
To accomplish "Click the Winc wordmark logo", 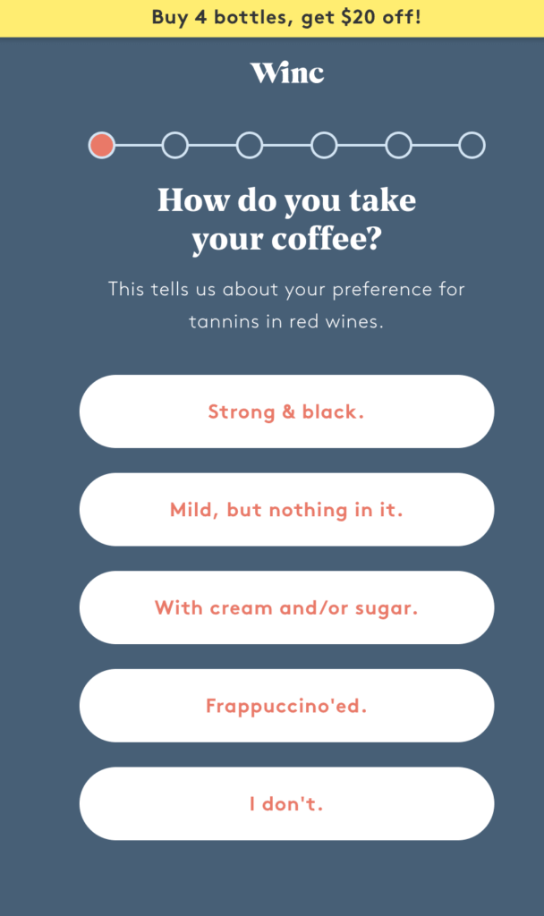I will (x=286, y=72).
